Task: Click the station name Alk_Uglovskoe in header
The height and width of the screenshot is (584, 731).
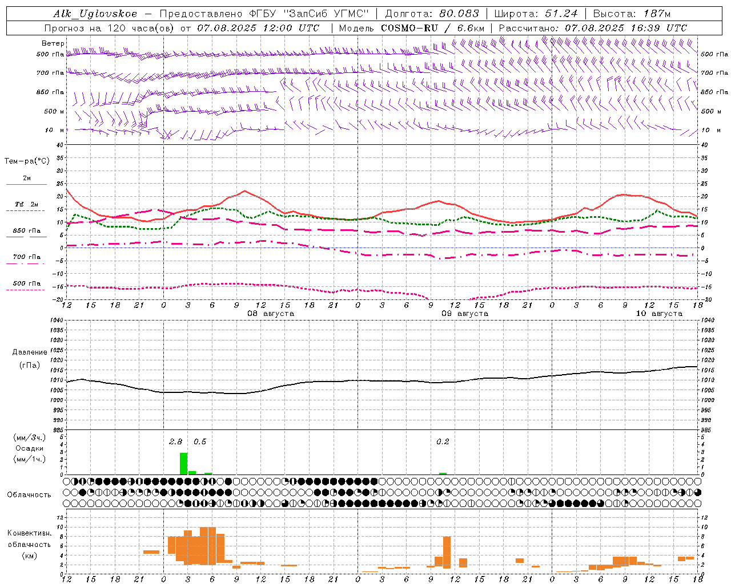Action: click(x=95, y=14)
